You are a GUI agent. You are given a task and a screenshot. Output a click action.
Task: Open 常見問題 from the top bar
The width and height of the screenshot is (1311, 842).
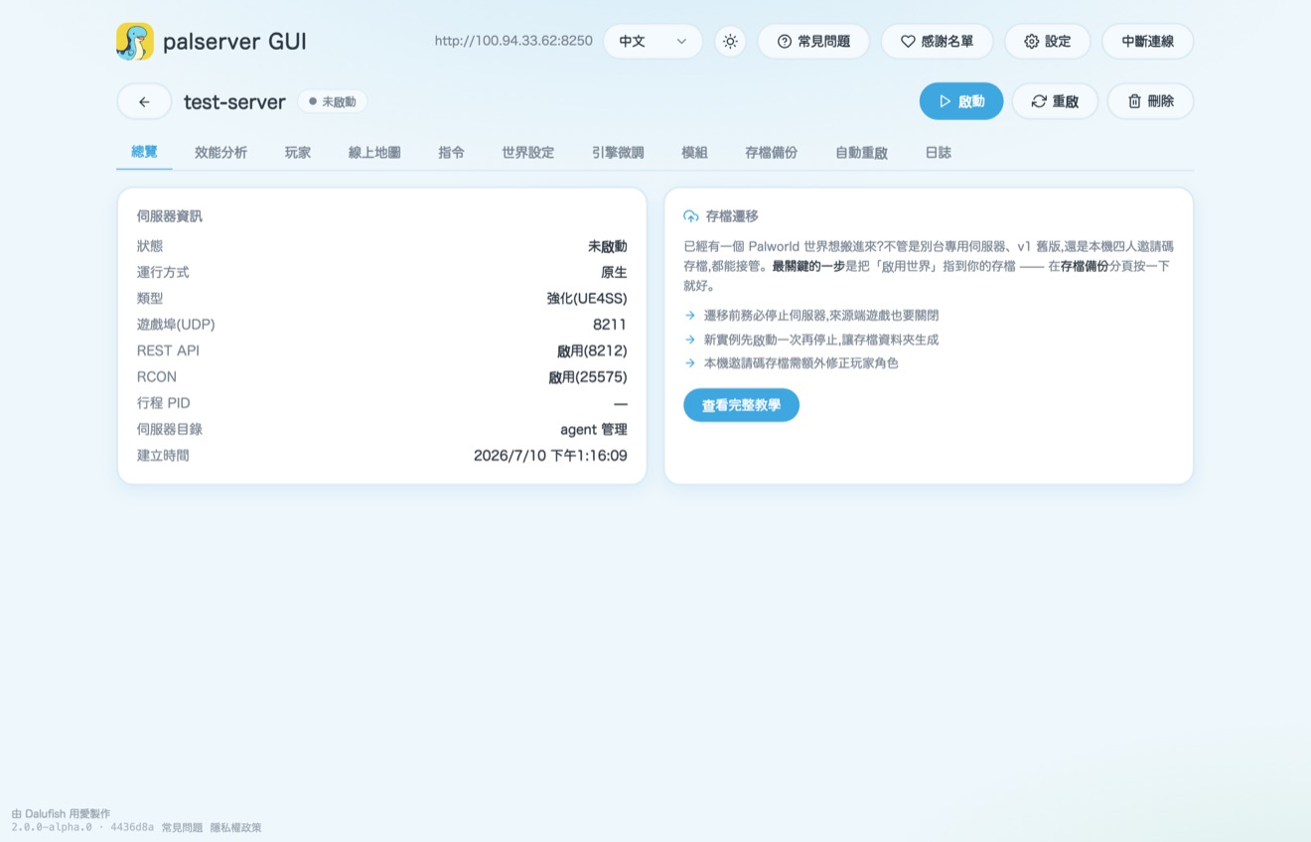point(813,42)
